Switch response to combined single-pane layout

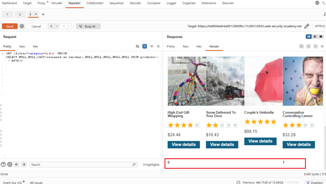(x=321, y=37)
